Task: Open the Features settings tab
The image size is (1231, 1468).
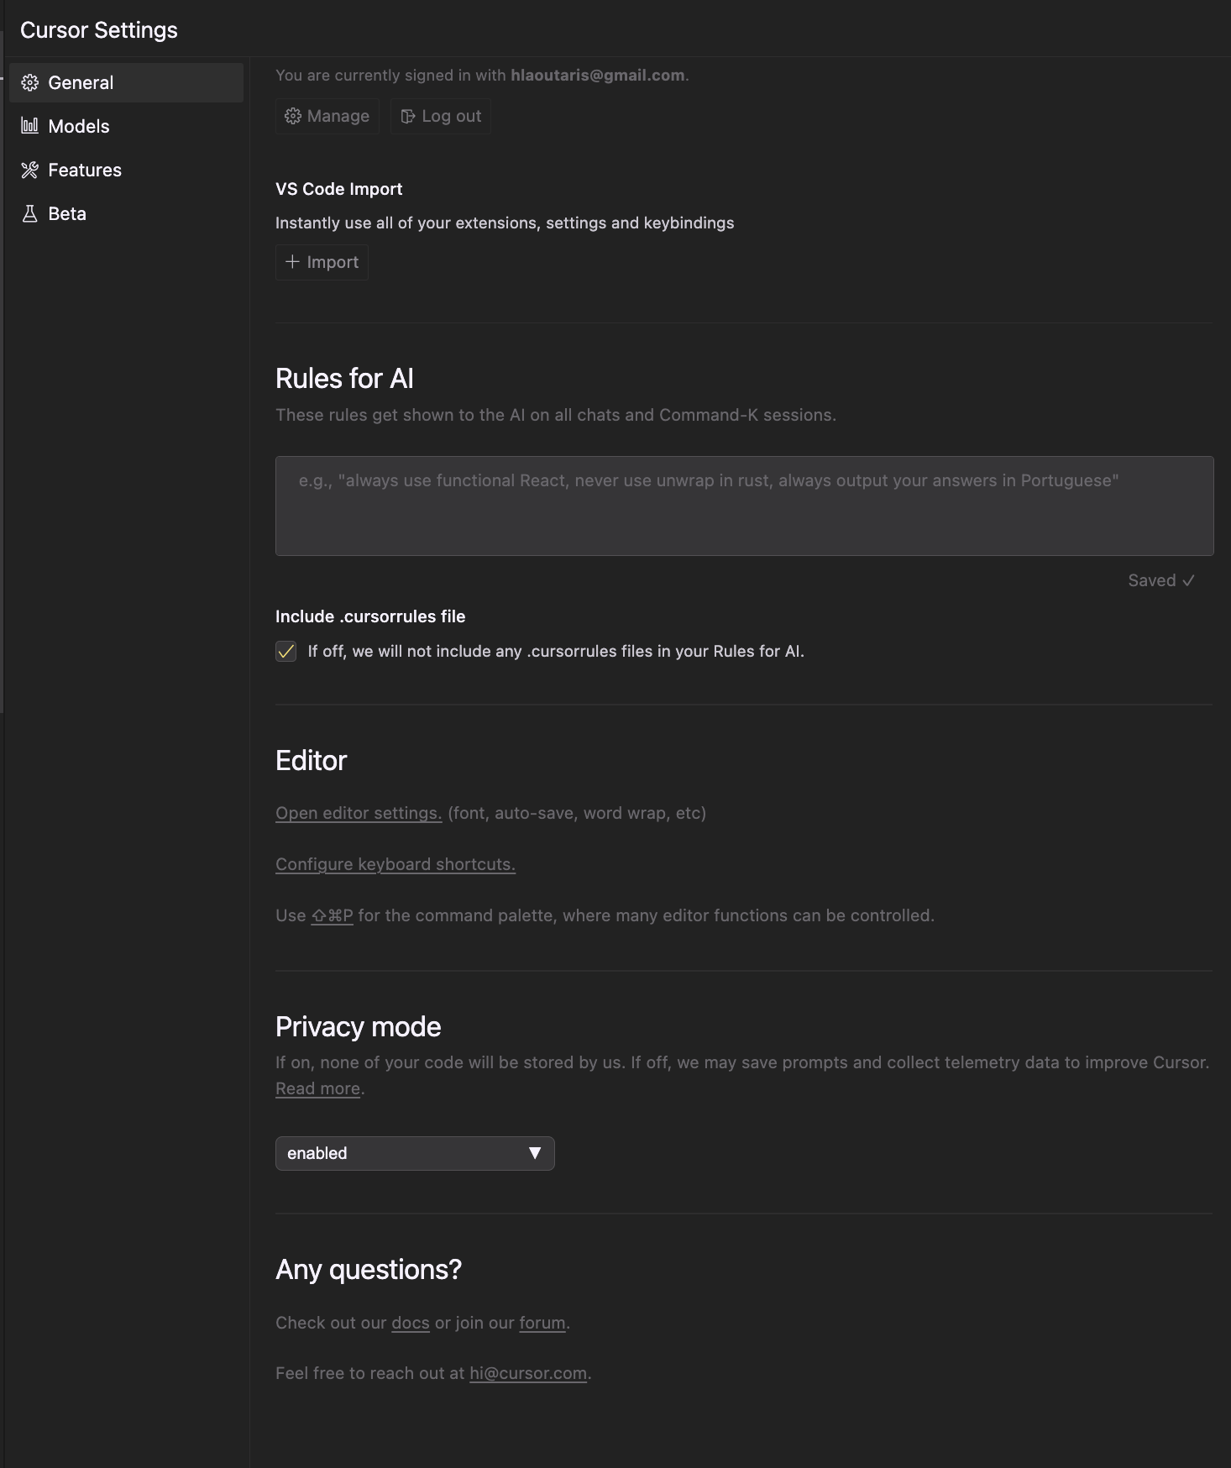Action: click(85, 170)
